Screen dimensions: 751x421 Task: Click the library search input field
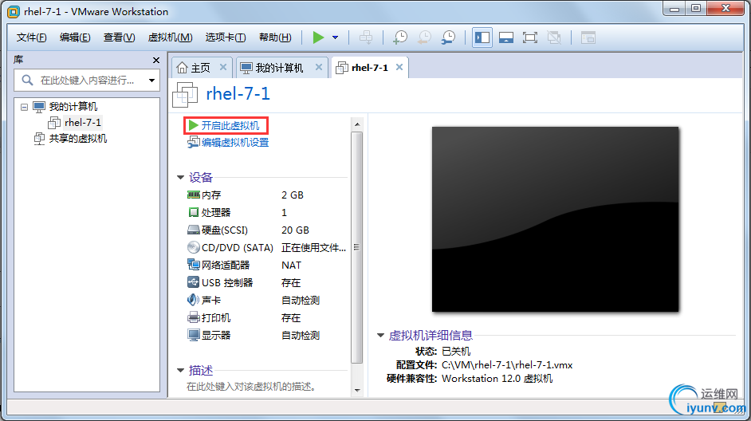86,80
